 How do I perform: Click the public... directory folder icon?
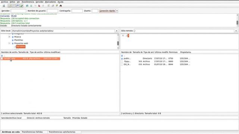122,58
